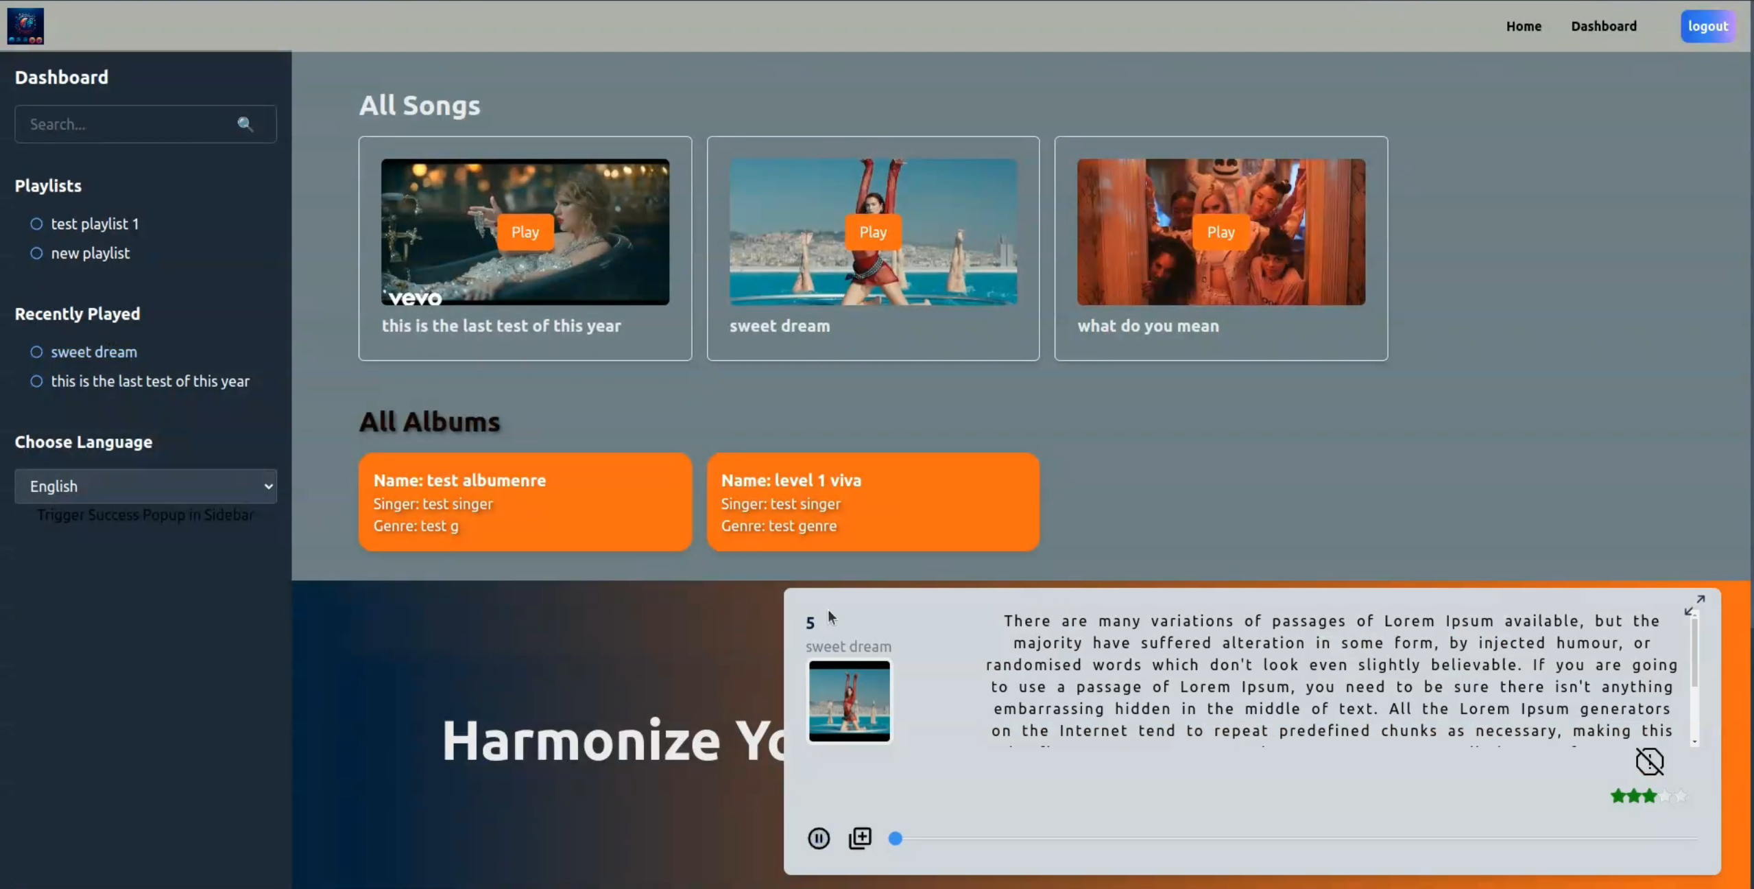Go to Dashboard in the top navigation
This screenshot has height=889, width=1754.
click(x=1603, y=26)
